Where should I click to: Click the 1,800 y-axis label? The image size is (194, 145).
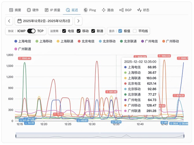pos(10,55)
